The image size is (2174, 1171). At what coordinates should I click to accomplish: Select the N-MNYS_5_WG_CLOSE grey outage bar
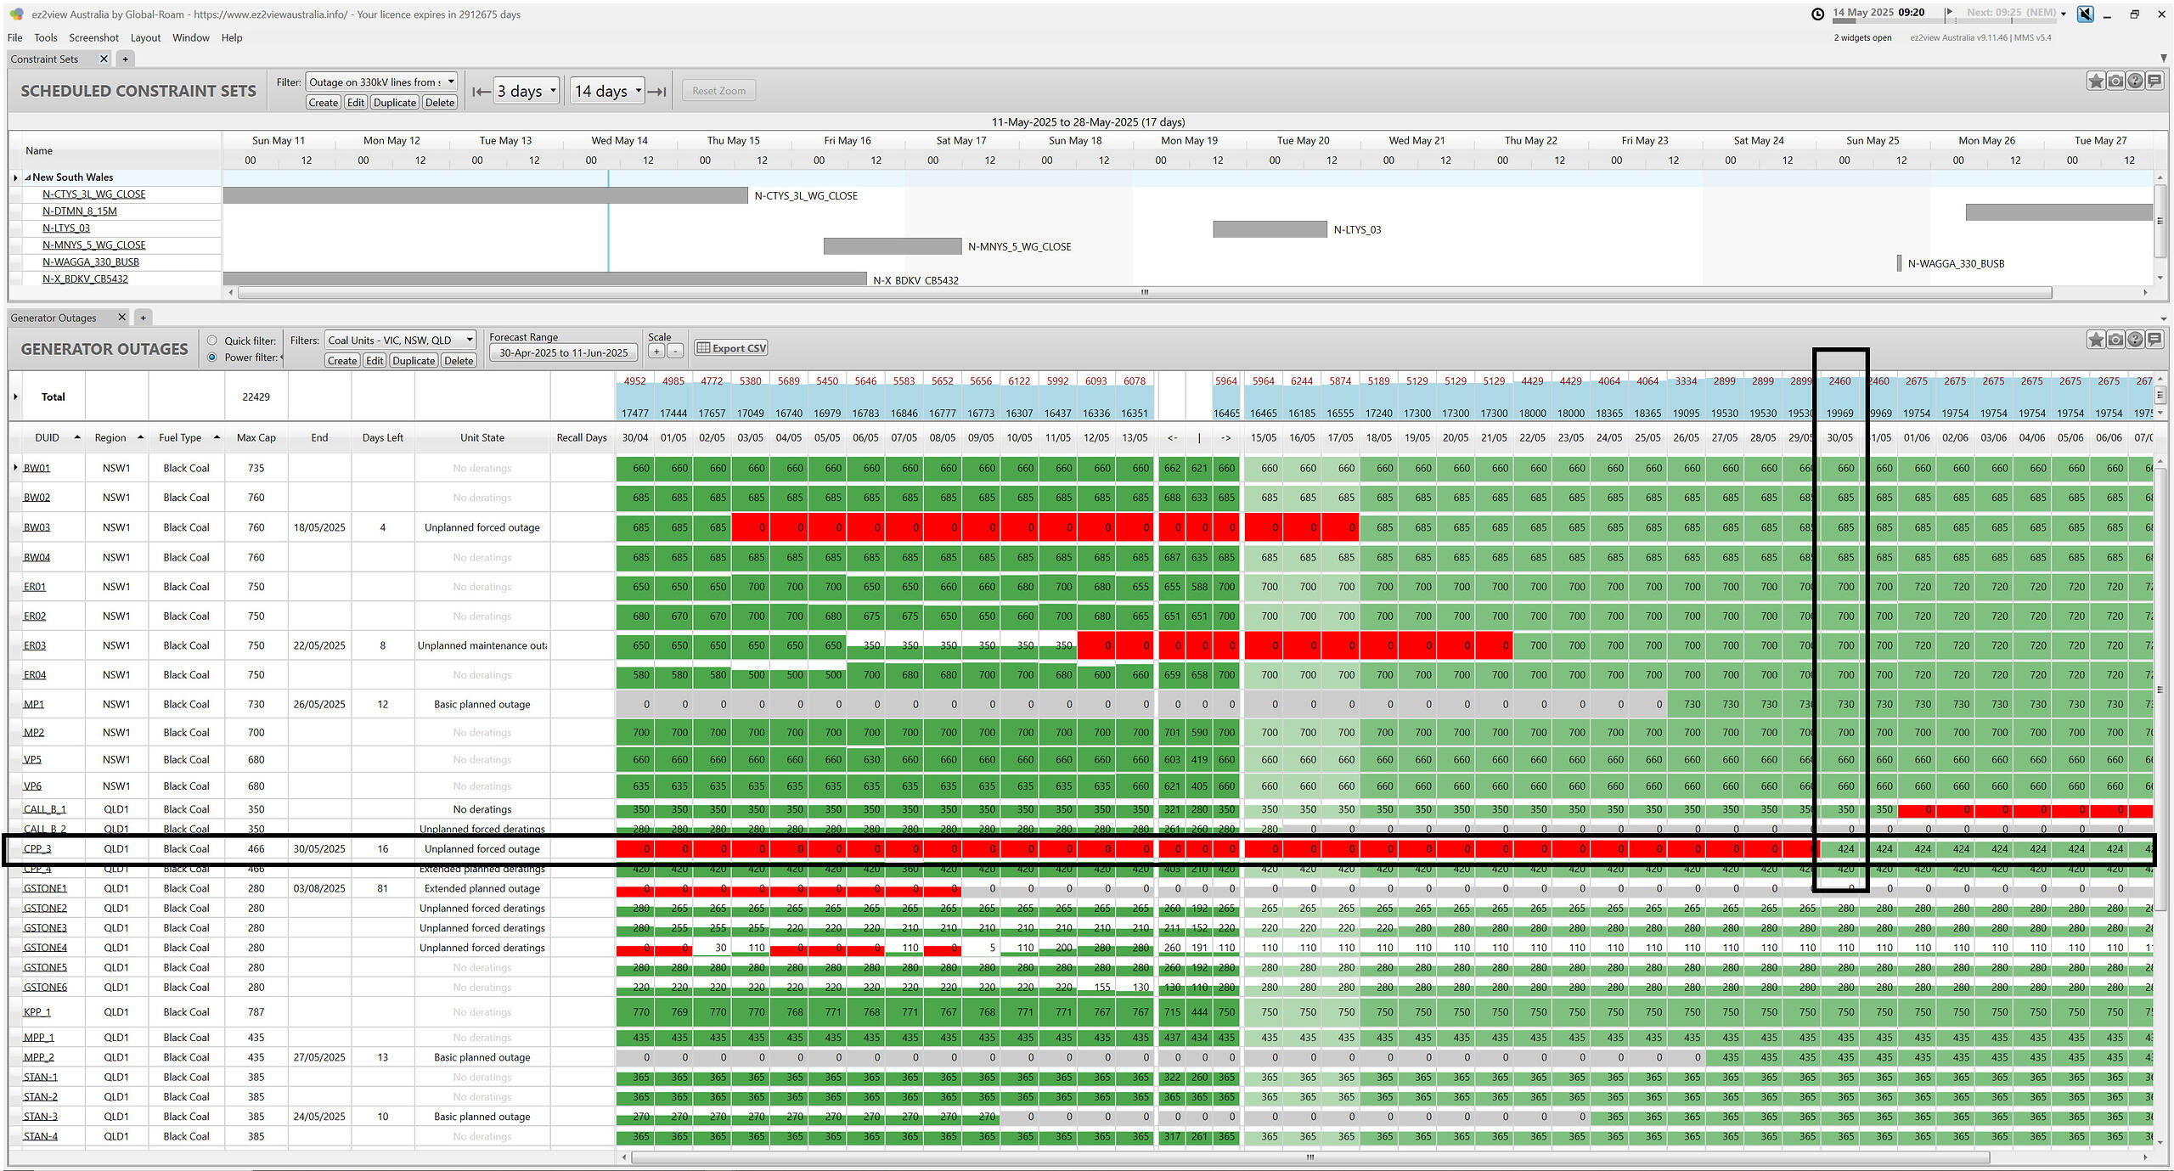892,246
